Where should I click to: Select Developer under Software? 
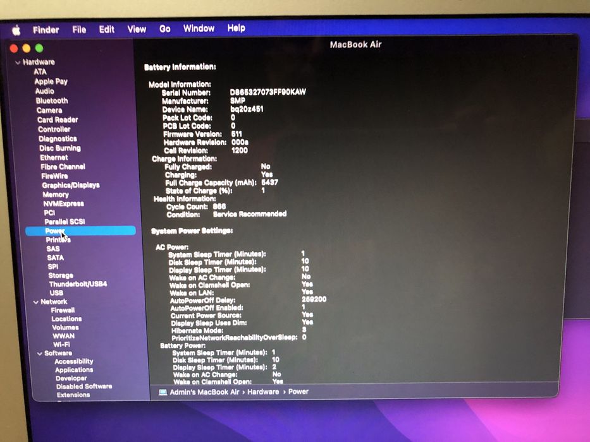(71, 378)
